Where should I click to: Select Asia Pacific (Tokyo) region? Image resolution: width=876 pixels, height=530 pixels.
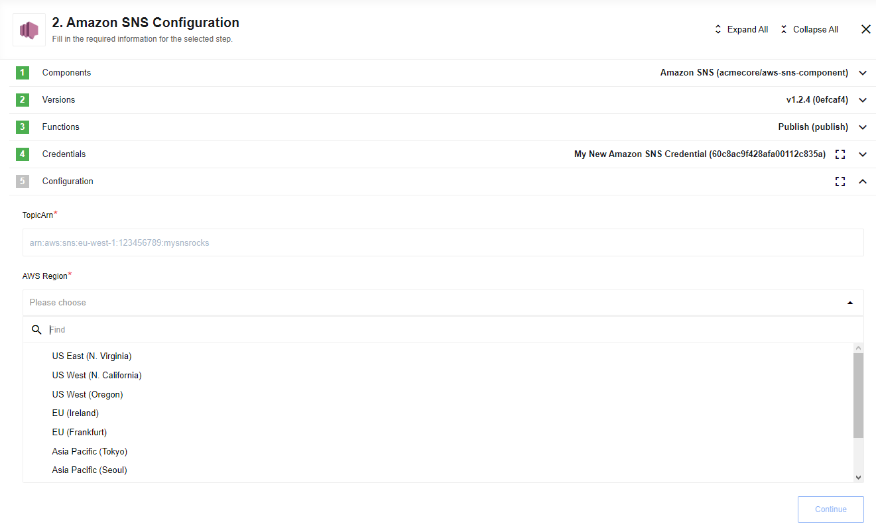tap(90, 452)
